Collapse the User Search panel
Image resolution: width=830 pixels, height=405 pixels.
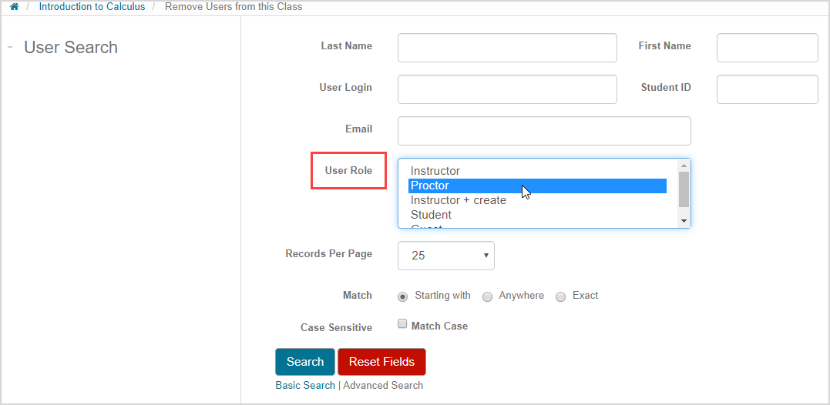coord(11,47)
